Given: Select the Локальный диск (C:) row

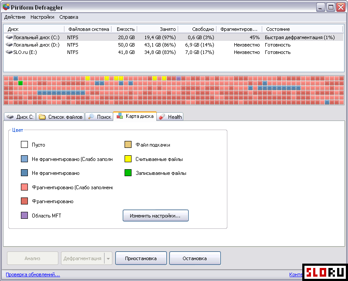Looking at the screenshot, I should click(173, 37).
